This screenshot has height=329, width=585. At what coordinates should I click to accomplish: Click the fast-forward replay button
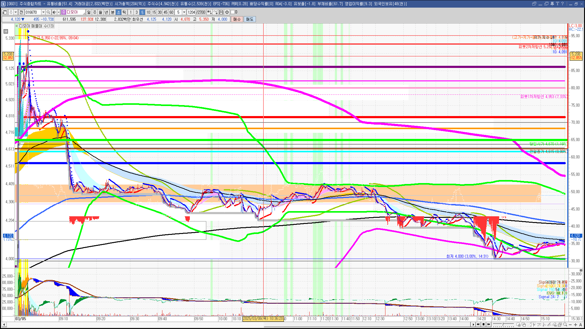coord(489,324)
